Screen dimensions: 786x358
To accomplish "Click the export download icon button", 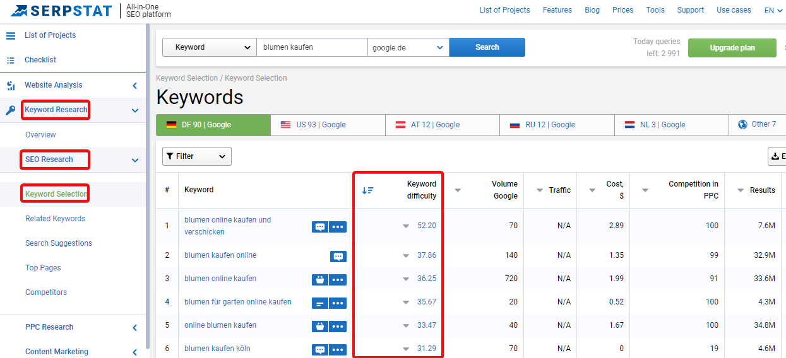I will 777,156.
